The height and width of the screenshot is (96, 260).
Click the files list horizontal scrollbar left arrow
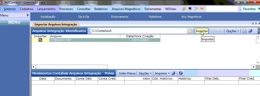(x=34, y=67)
